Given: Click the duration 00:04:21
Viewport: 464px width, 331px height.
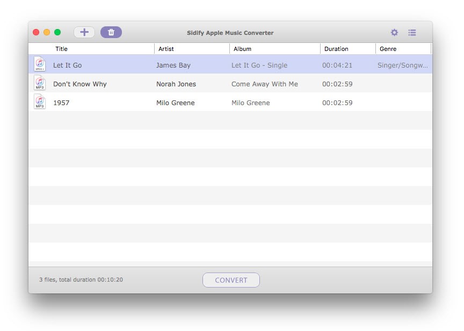Looking at the screenshot, I should 337,65.
